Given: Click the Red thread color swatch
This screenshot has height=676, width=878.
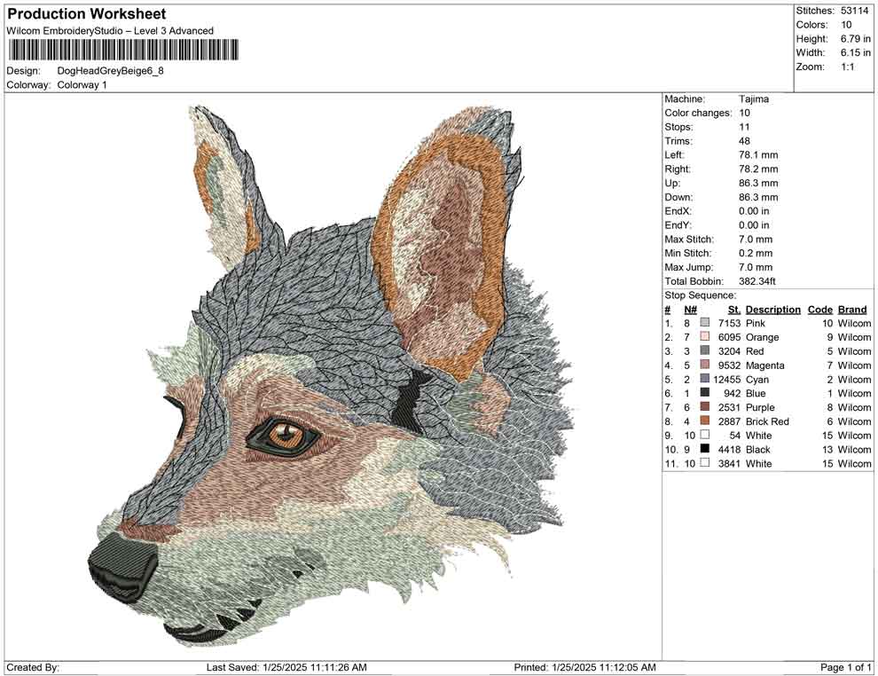Looking at the screenshot, I should point(703,351).
